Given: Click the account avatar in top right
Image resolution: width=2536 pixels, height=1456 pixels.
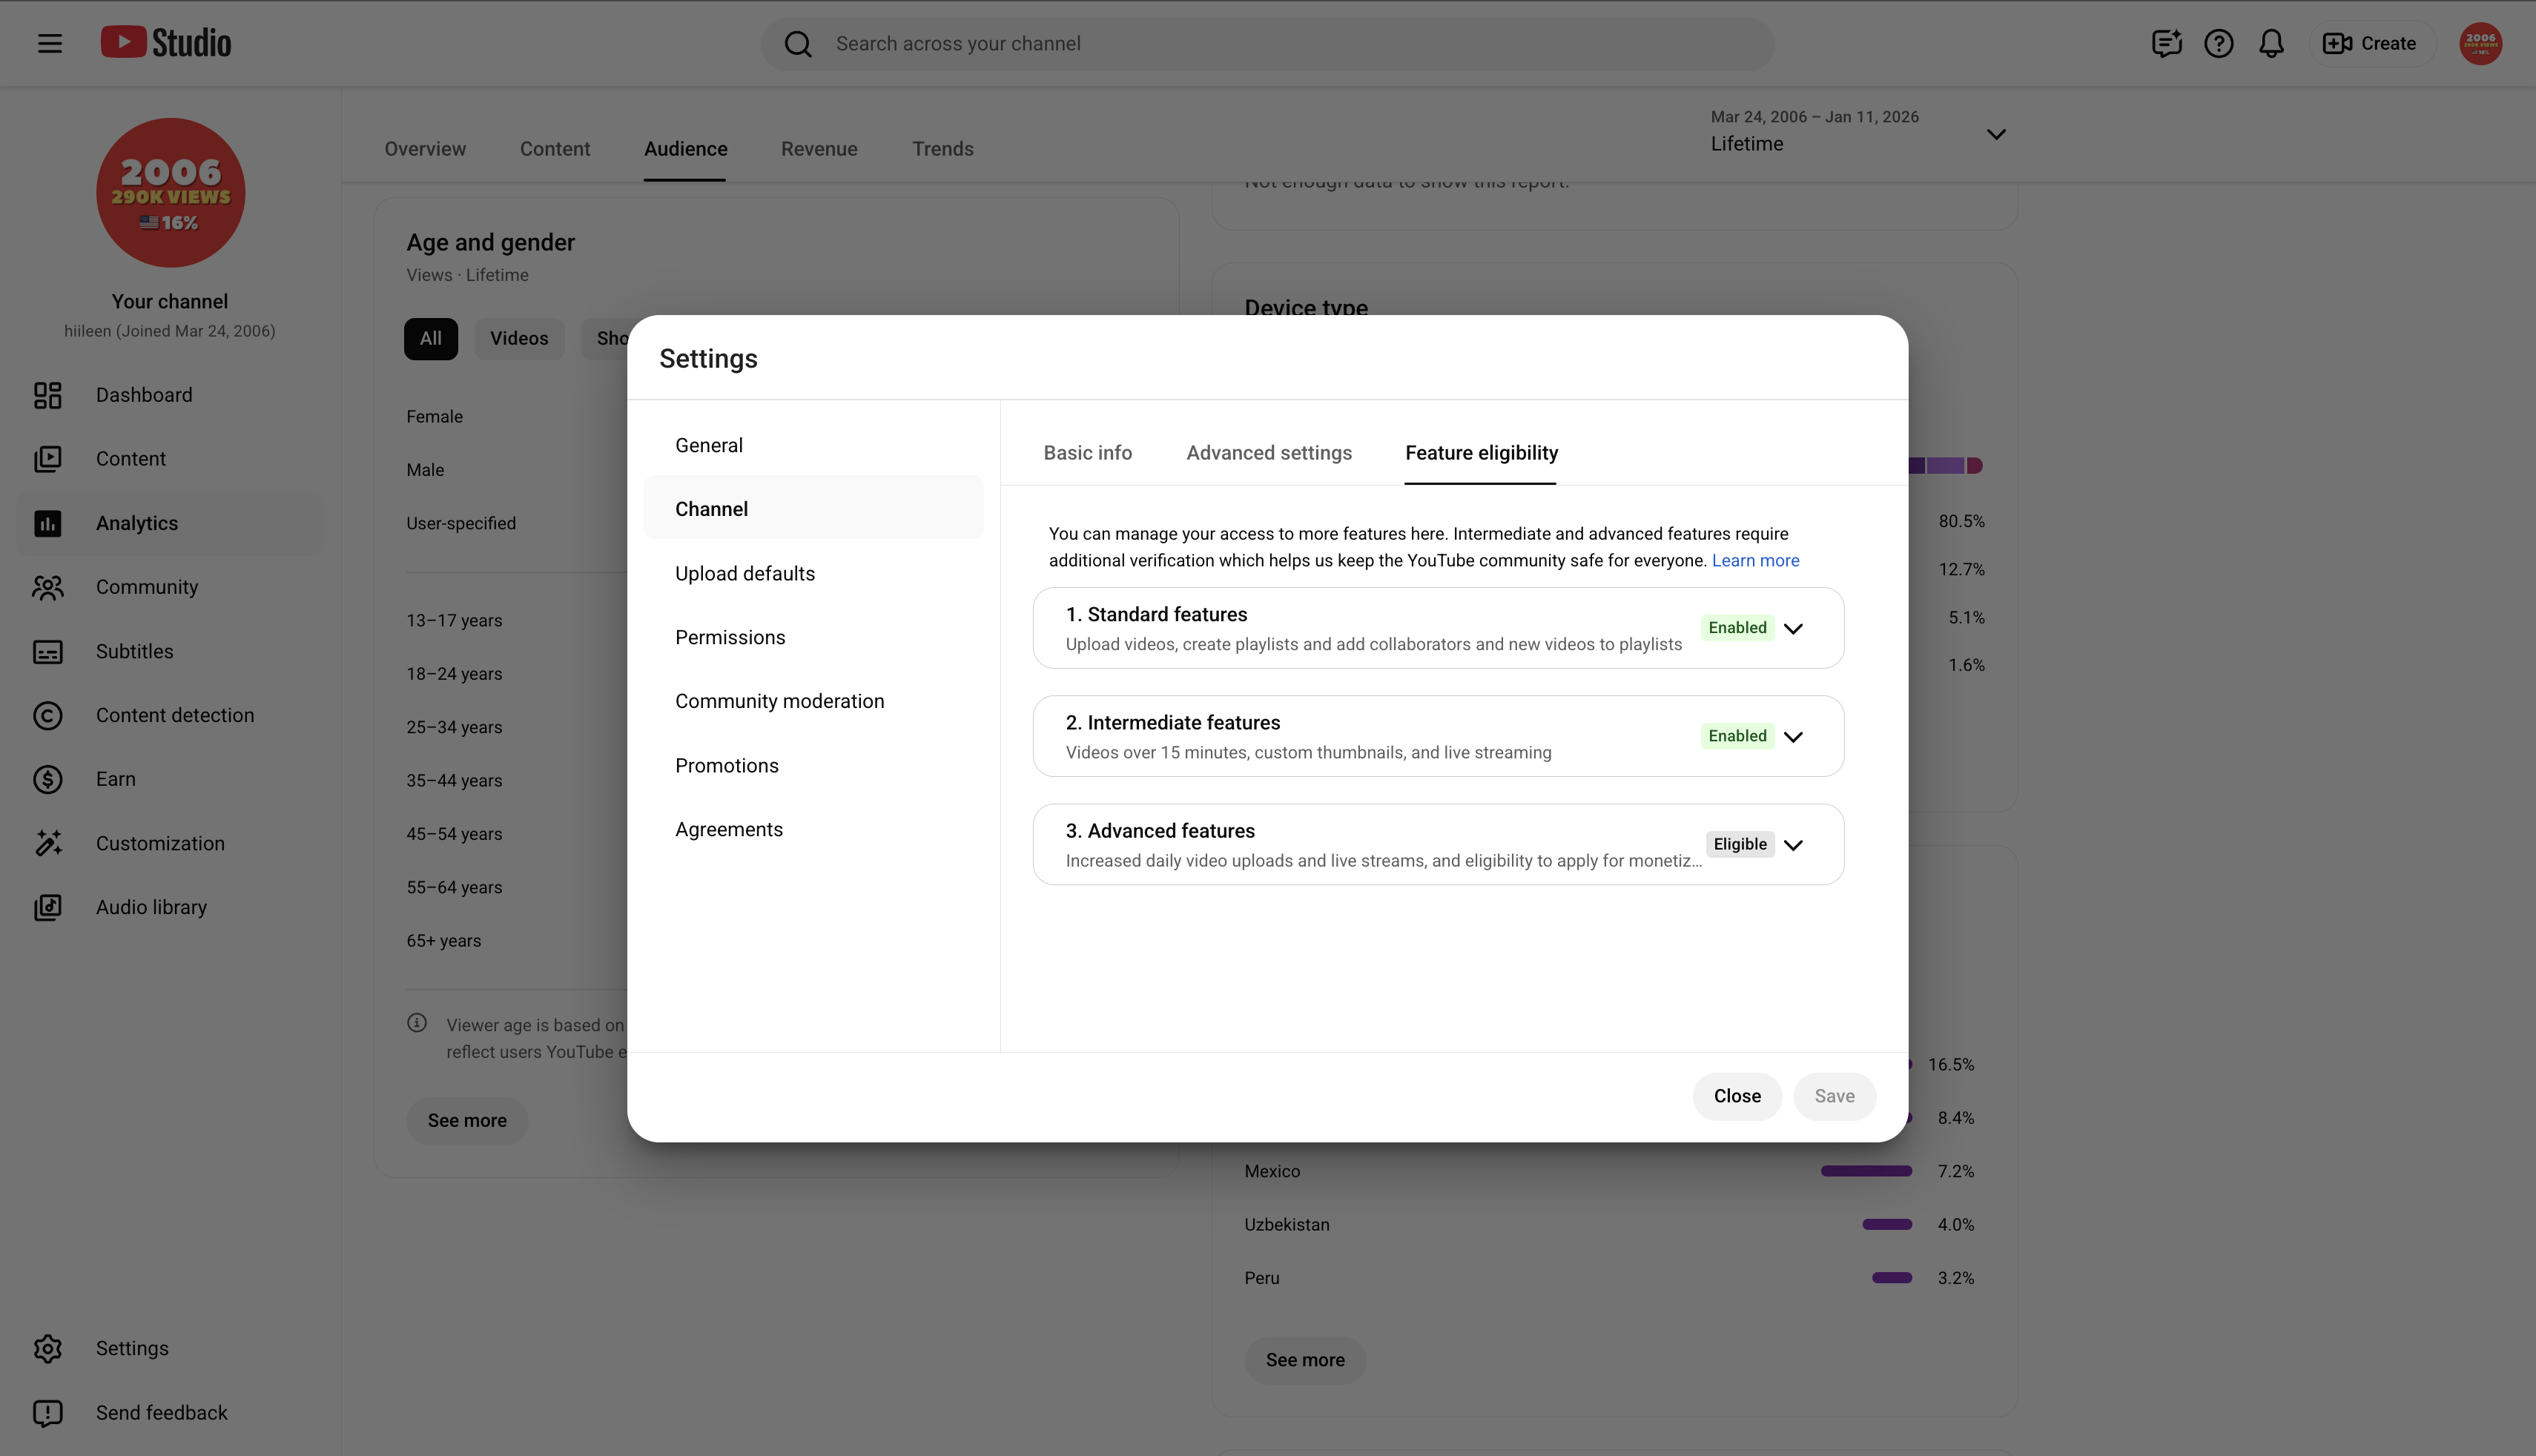Looking at the screenshot, I should tap(2481, 44).
